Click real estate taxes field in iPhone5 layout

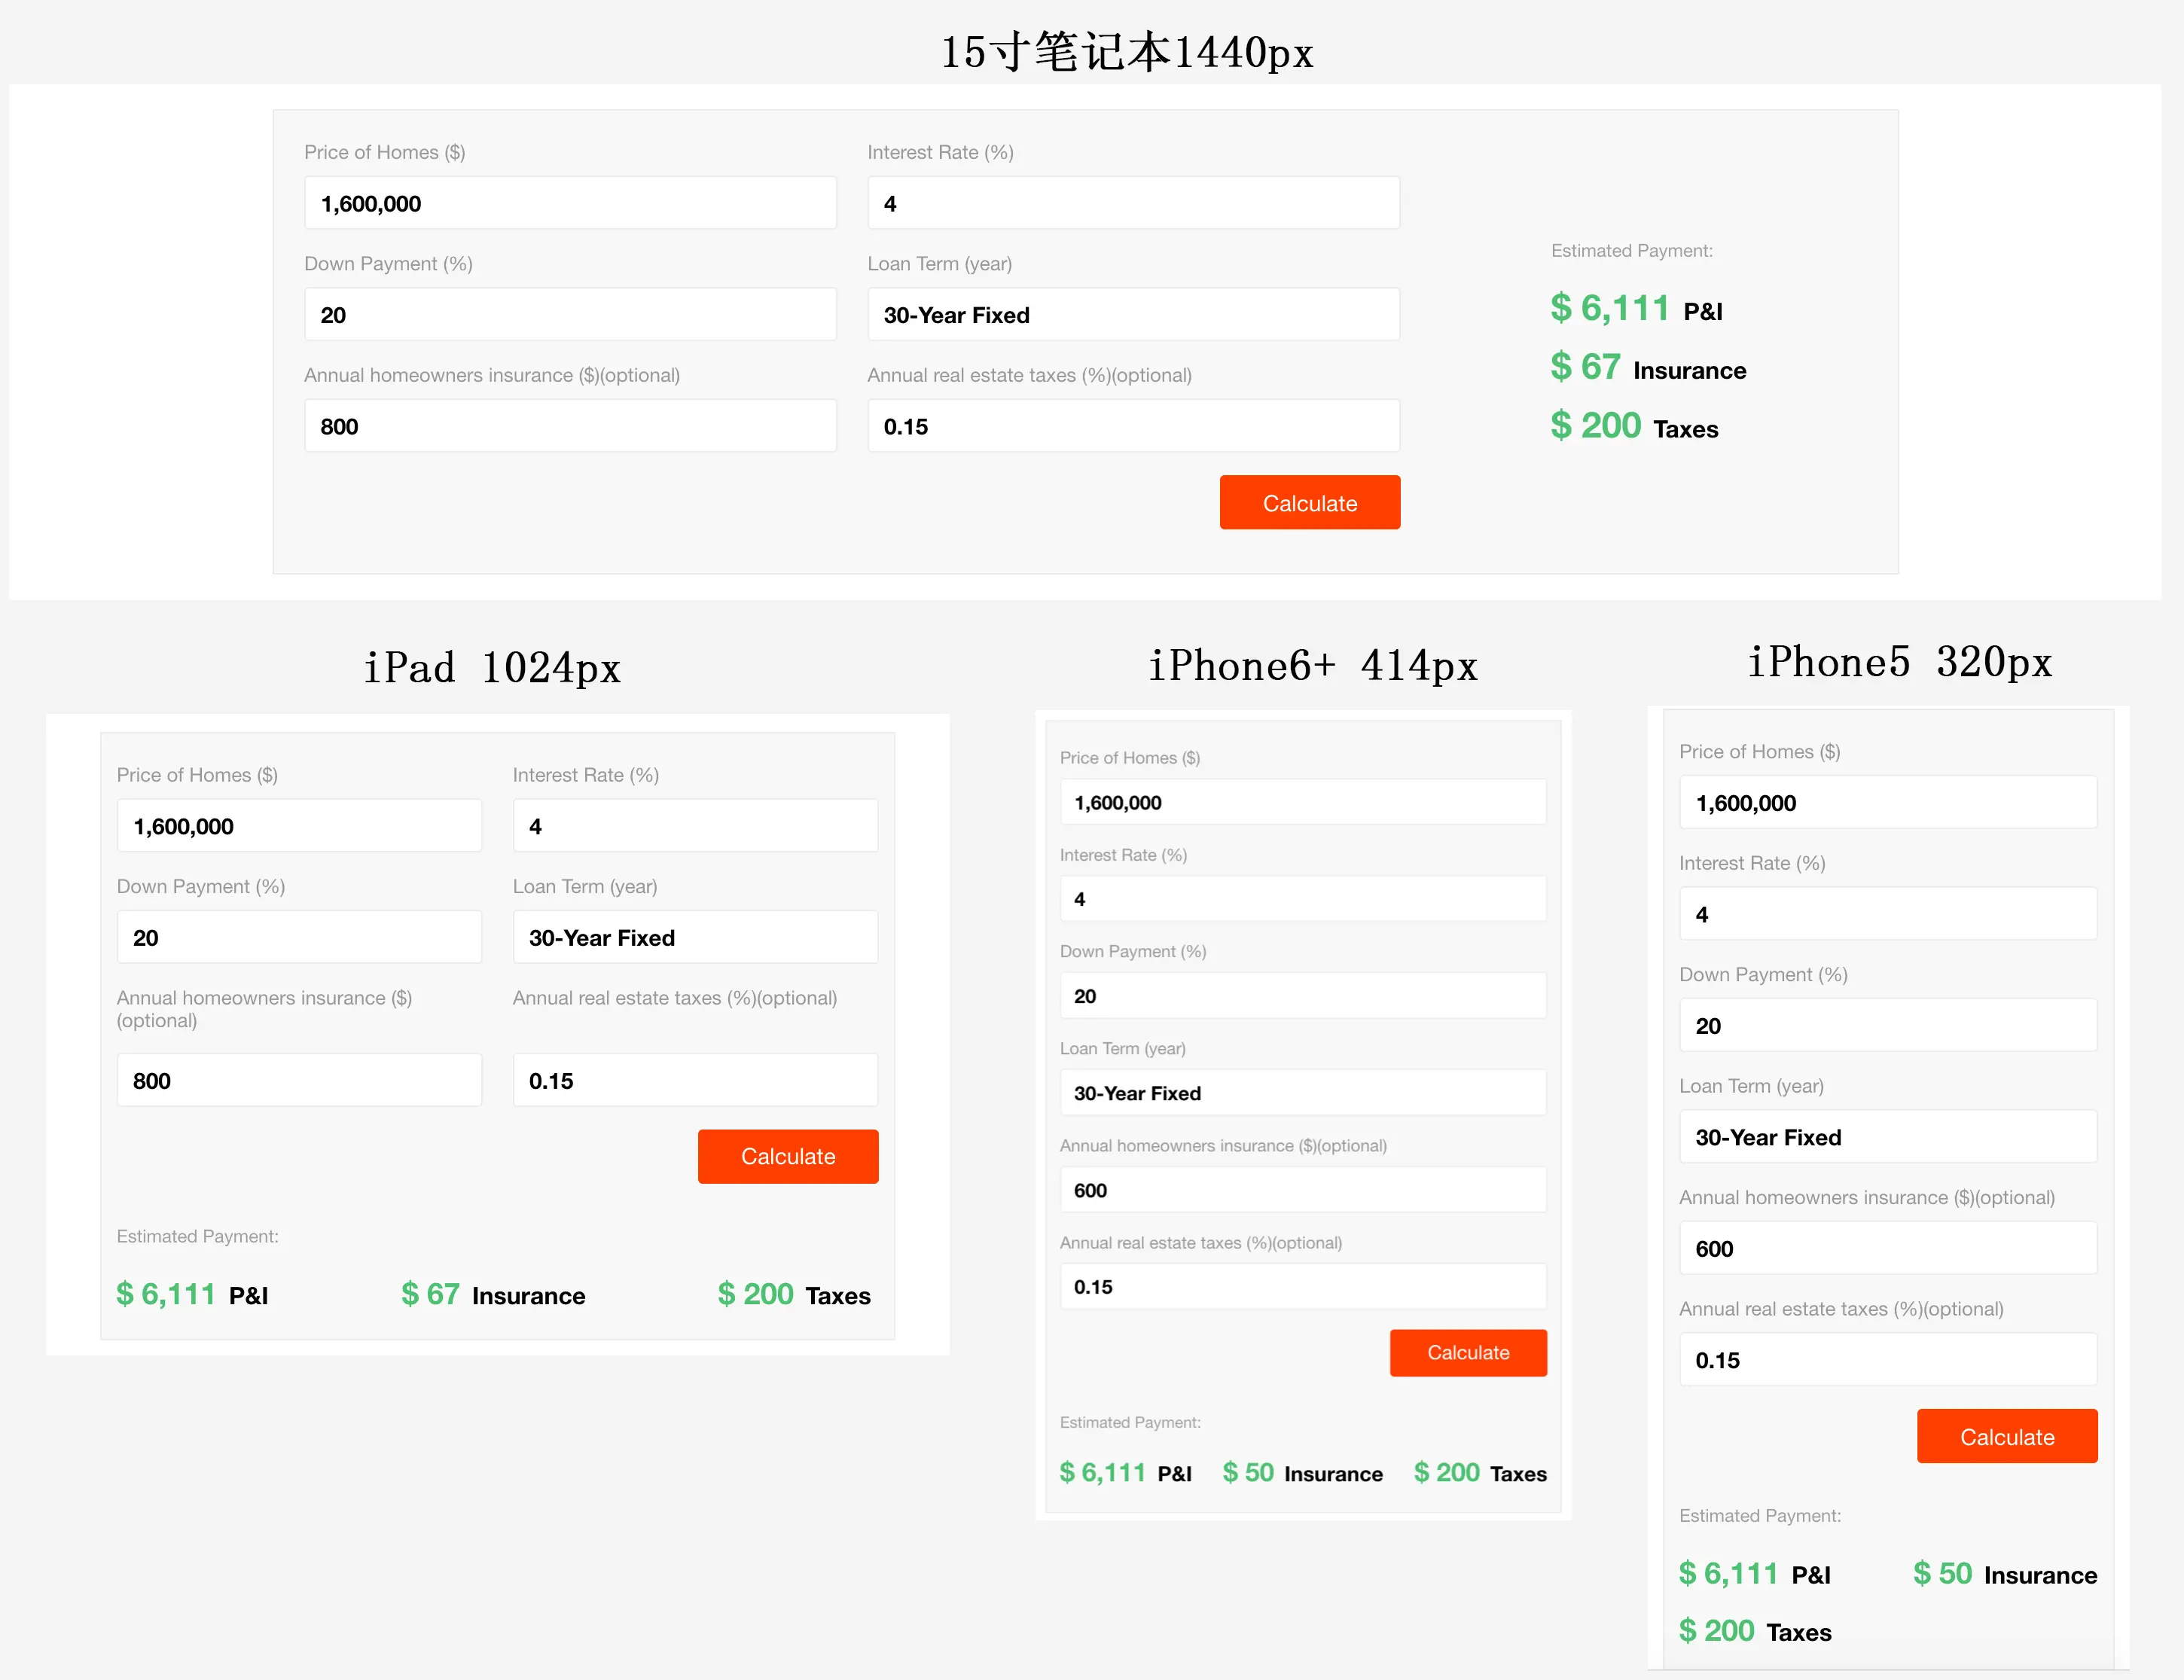[x=1887, y=1360]
